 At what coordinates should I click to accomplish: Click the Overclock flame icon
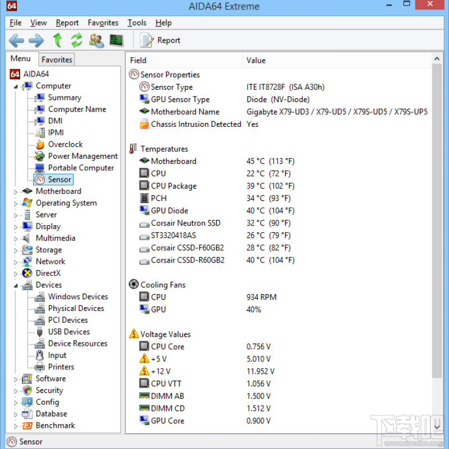pyautogui.click(x=40, y=144)
